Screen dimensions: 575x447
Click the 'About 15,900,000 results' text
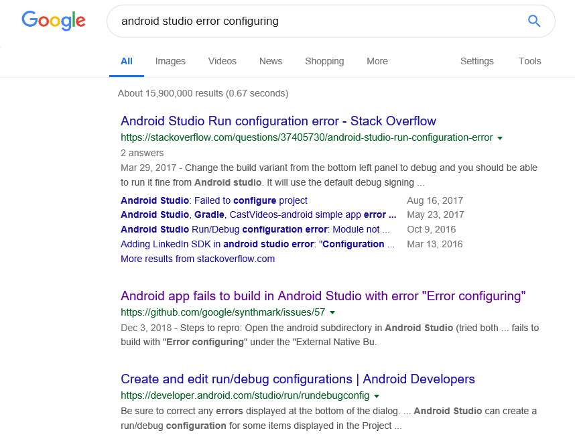(x=203, y=94)
